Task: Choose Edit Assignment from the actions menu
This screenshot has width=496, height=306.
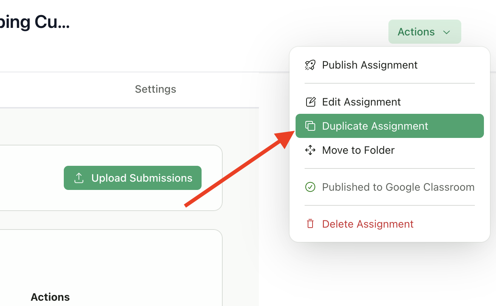Action: tap(361, 102)
